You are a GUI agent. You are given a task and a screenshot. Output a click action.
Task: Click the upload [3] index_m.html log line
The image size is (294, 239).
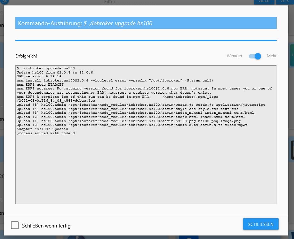(x=135, y=113)
